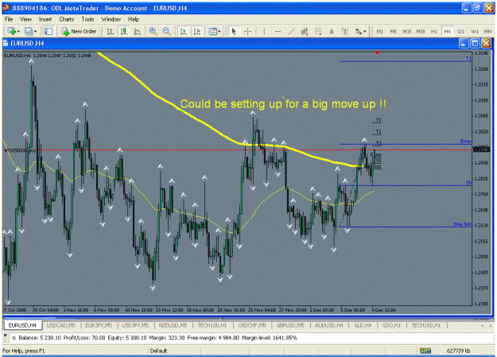Set timeframe to W1

475,31
